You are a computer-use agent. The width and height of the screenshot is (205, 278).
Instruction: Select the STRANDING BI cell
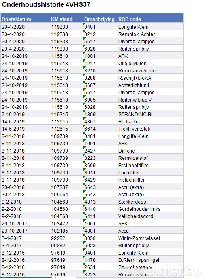150,115
